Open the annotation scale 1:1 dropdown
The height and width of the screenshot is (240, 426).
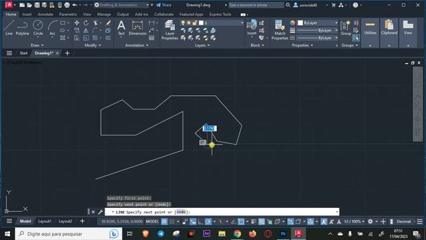[x=354, y=221]
